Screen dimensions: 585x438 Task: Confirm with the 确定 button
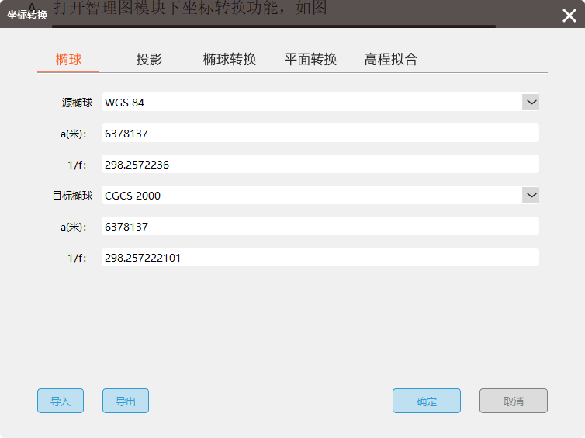point(427,401)
